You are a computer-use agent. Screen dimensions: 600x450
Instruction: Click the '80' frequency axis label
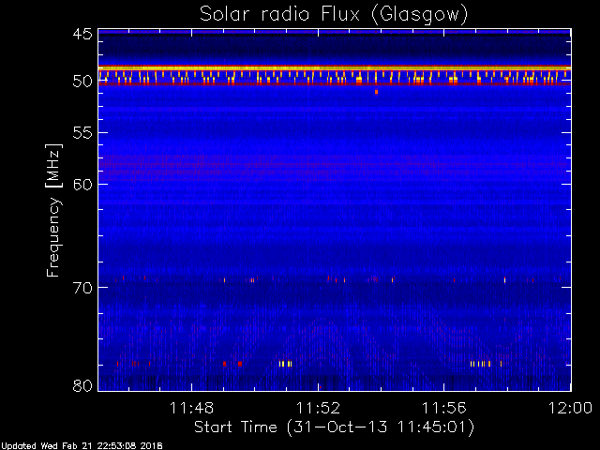pyautogui.click(x=82, y=385)
